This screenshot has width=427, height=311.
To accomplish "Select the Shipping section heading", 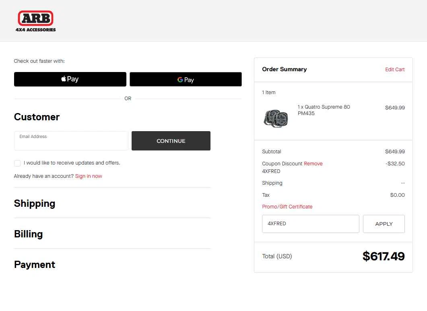I will pyautogui.click(x=35, y=204).
